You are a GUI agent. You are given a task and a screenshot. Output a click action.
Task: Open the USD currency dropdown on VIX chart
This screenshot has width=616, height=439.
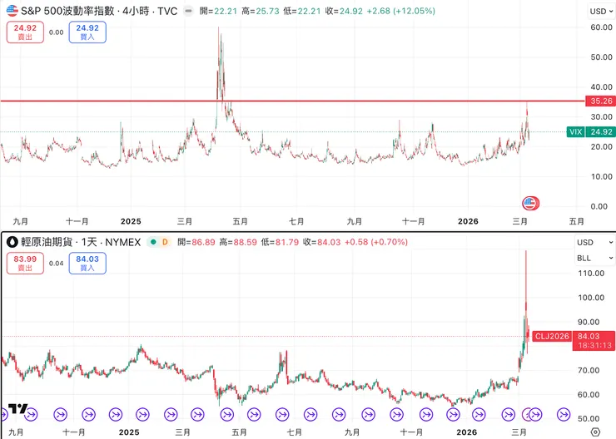pyautogui.click(x=601, y=12)
